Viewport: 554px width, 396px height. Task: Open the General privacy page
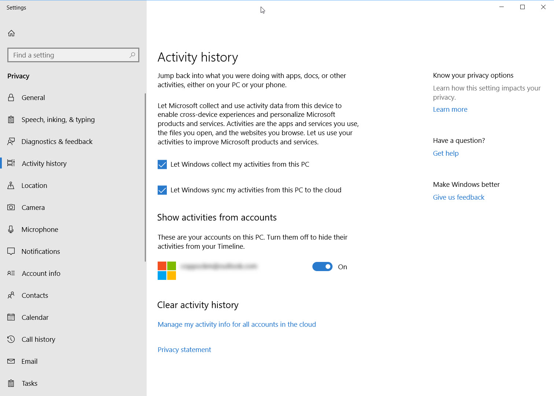point(73,97)
